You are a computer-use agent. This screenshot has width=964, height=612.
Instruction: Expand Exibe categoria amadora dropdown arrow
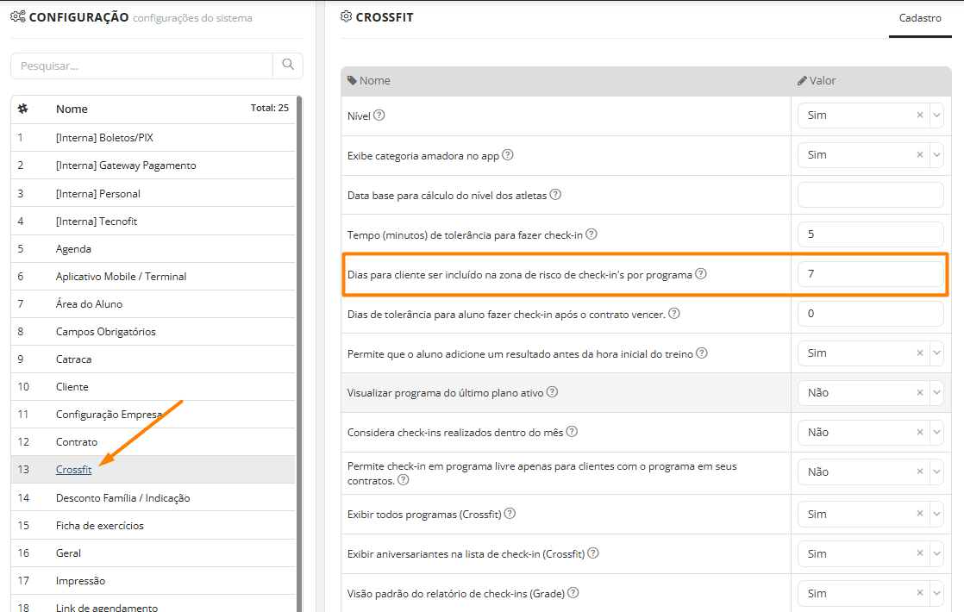point(936,155)
